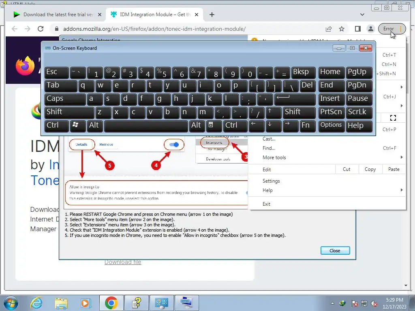Viewport: 415px width, 311px height.
Task: Bookmark page with the star icon
Action: (x=342, y=29)
